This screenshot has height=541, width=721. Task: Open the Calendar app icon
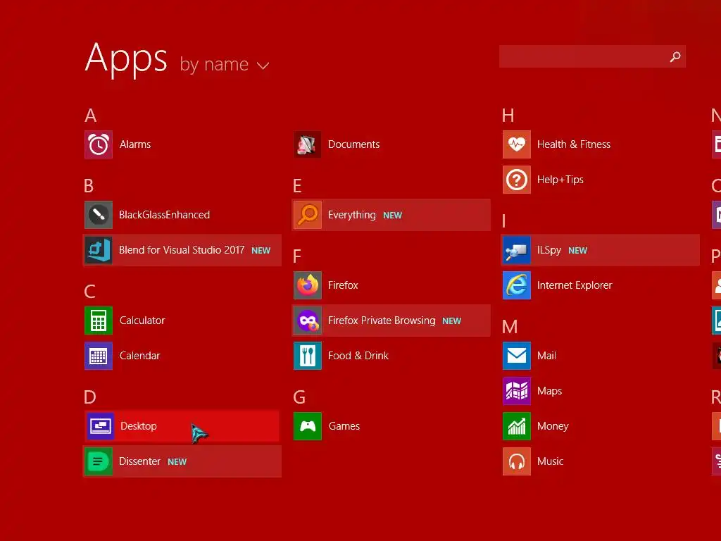pyautogui.click(x=99, y=356)
